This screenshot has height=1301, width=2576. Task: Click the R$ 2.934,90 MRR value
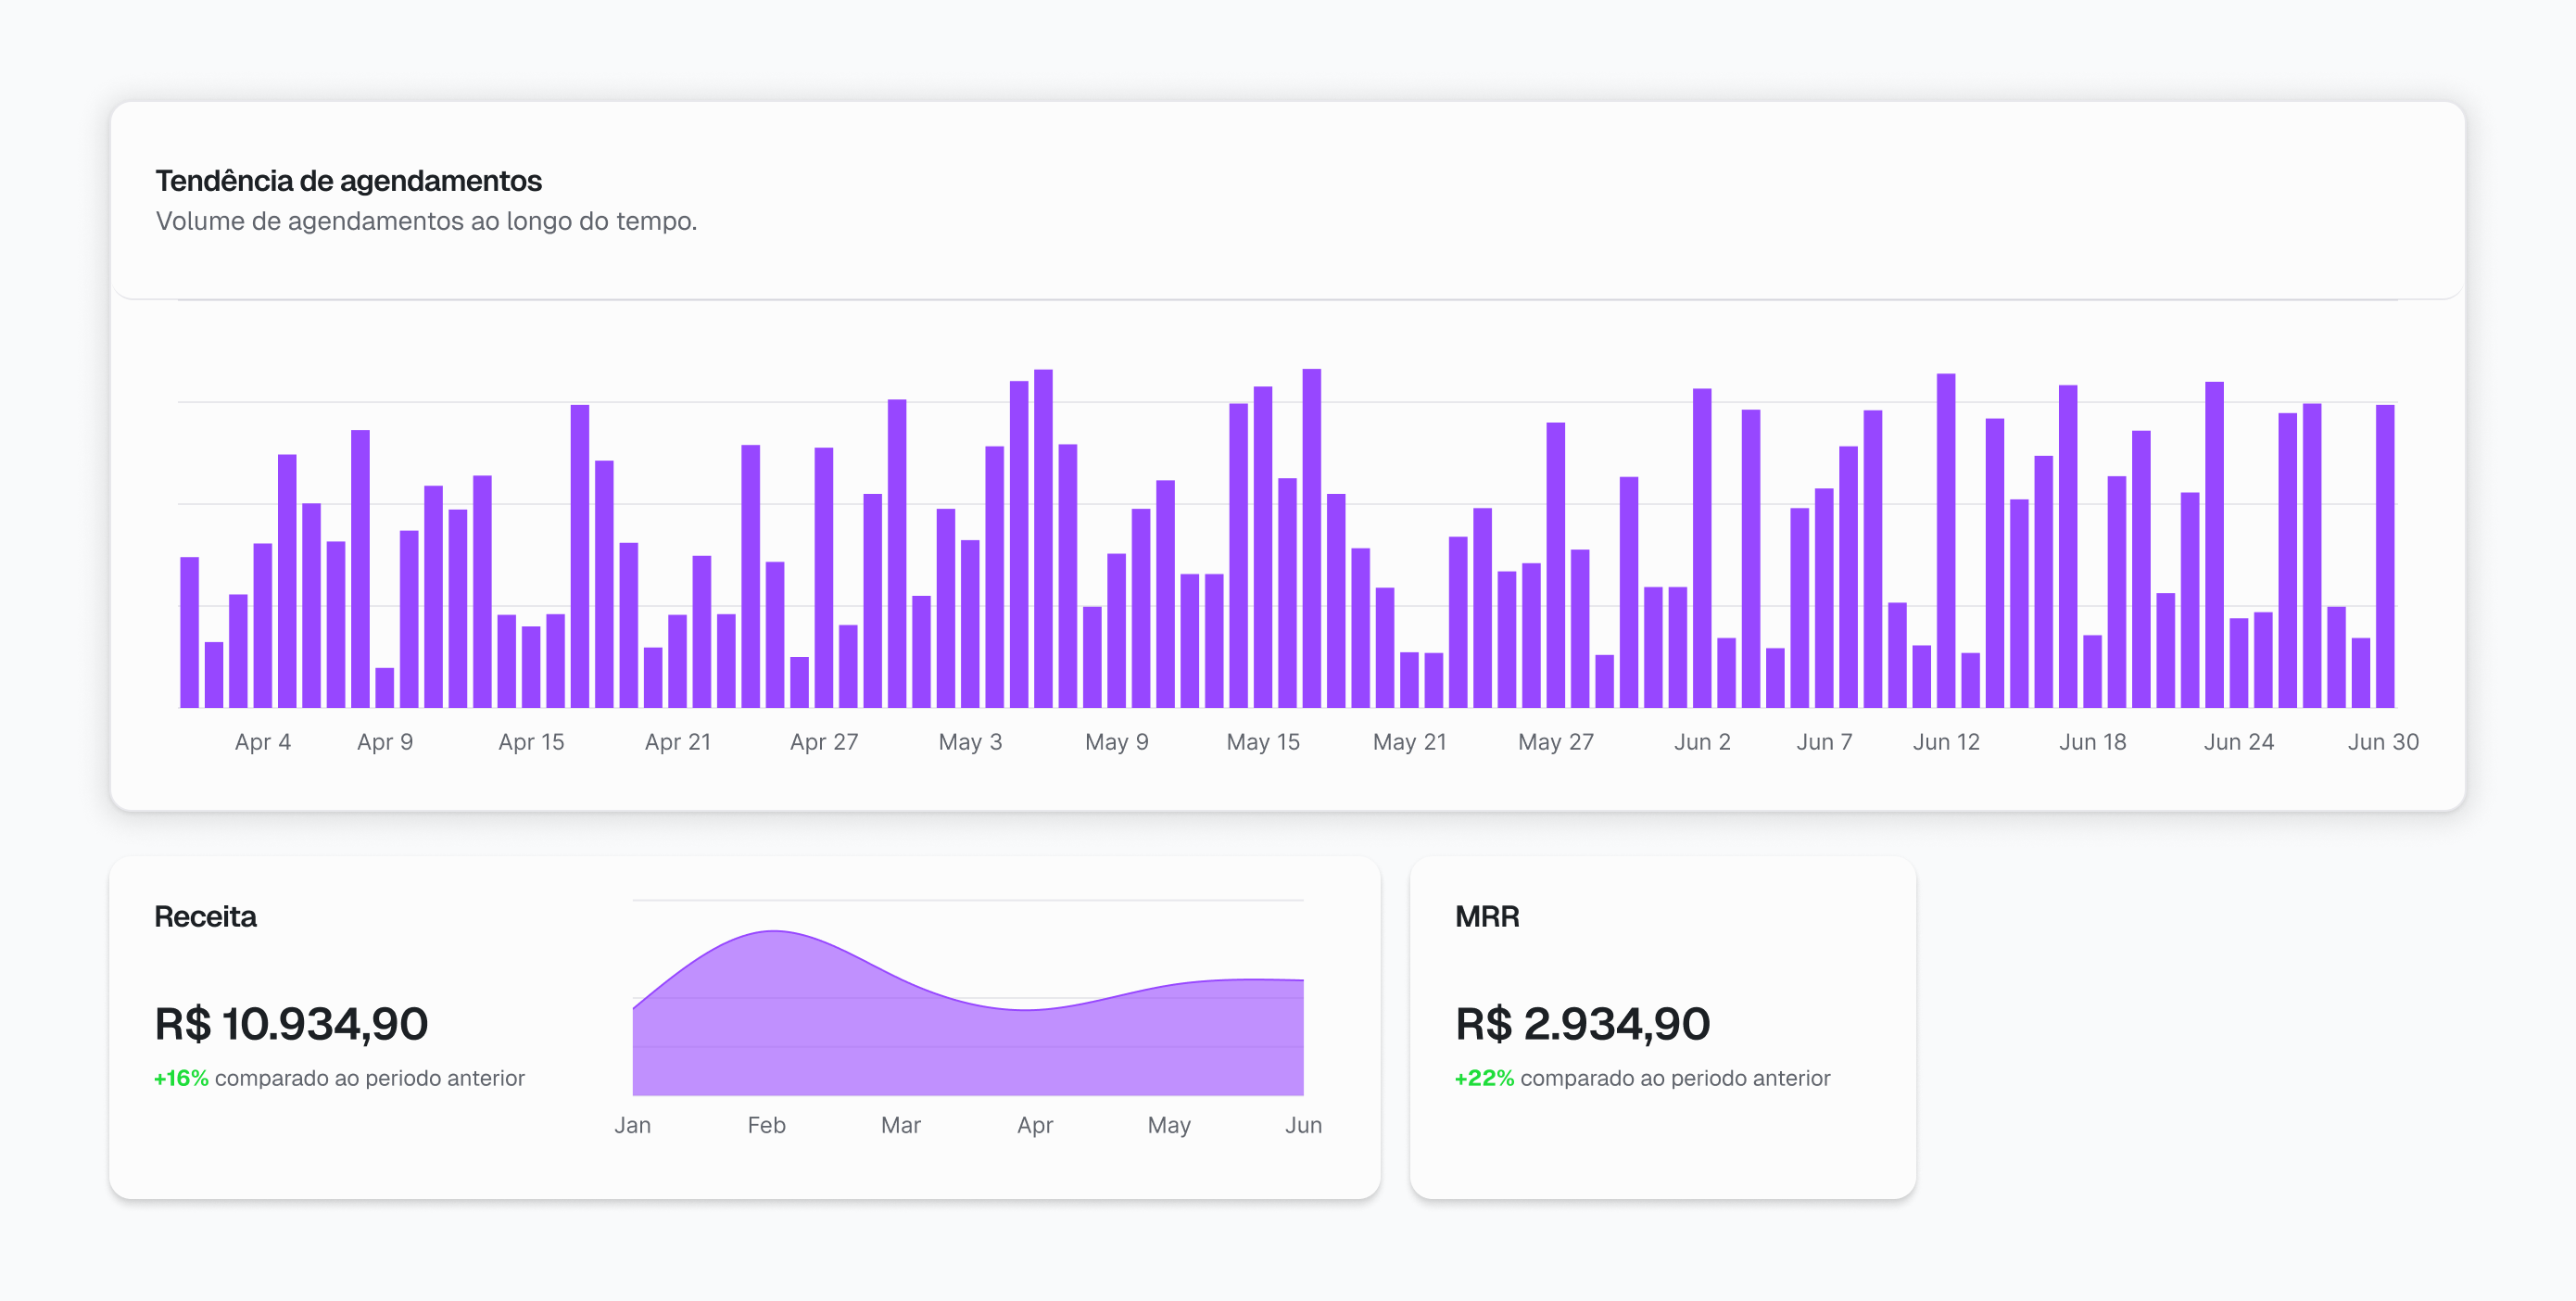pyautogui.click(x=1582, y=1024)
